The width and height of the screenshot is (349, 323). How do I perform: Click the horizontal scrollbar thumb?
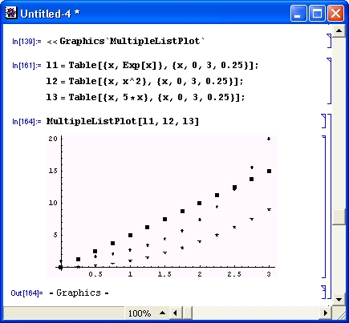pos(188,313)
